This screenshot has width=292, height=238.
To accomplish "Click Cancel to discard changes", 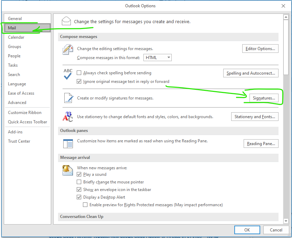I will [x=276, y=230].
